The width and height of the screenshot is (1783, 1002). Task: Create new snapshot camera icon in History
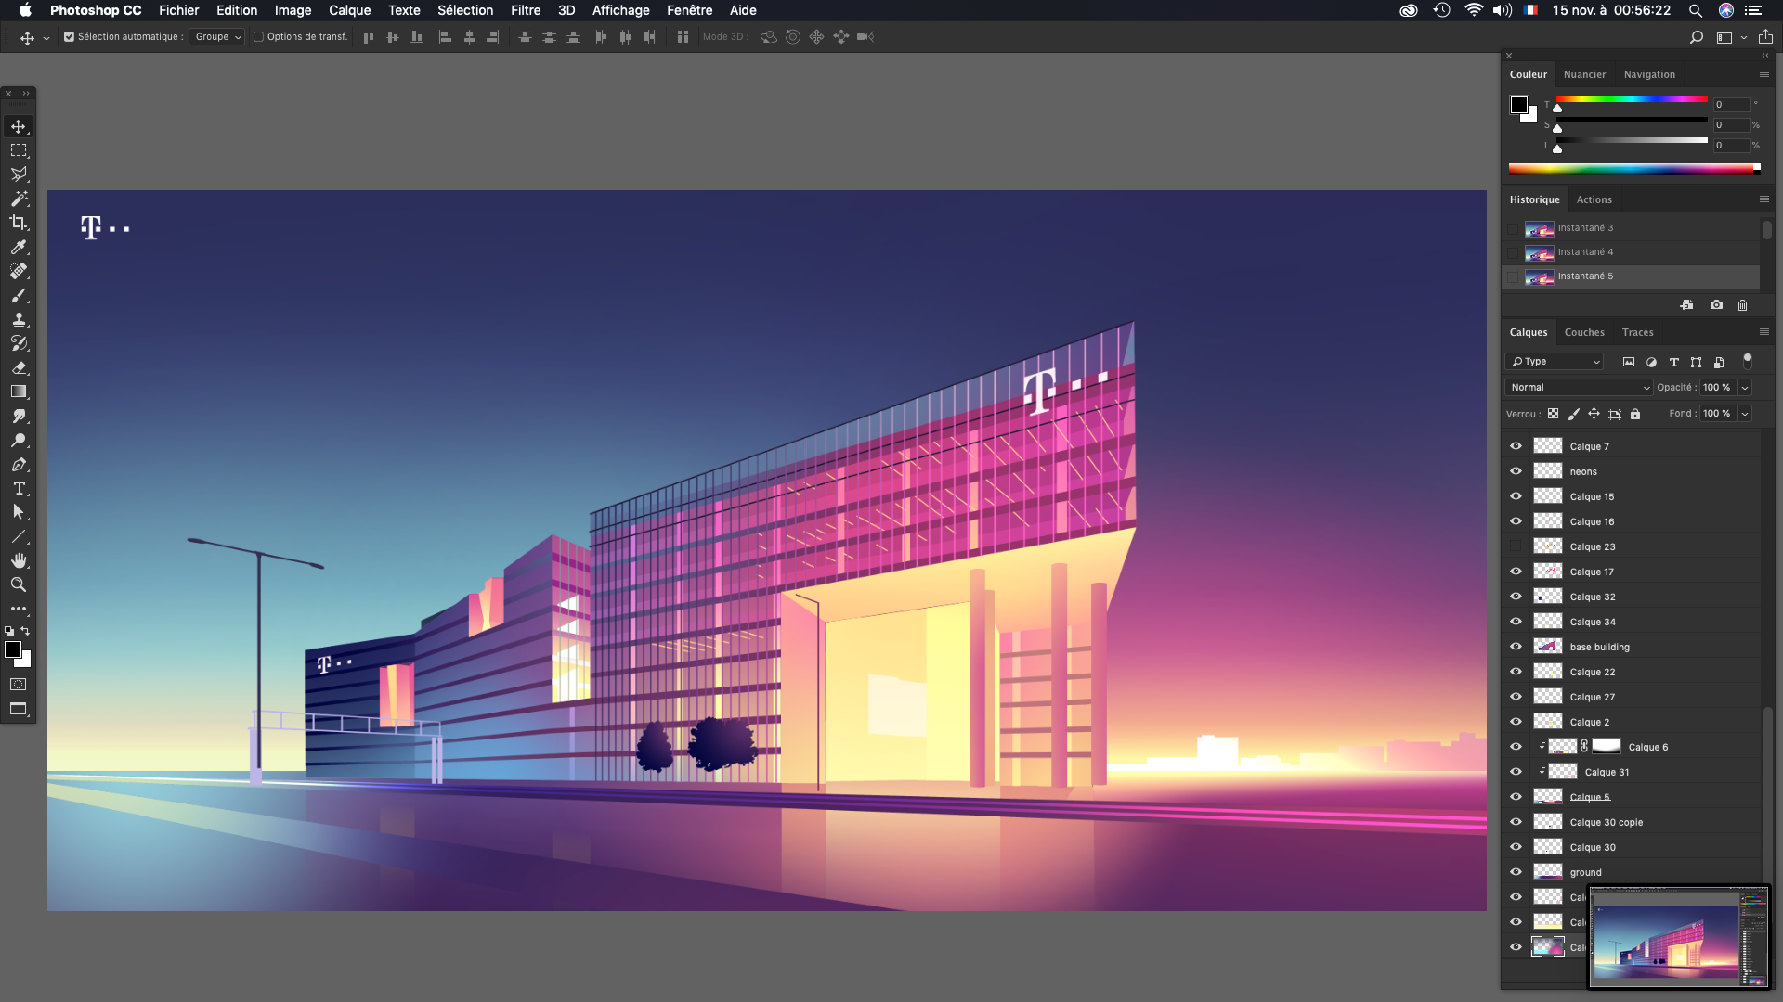point(1716,305)
